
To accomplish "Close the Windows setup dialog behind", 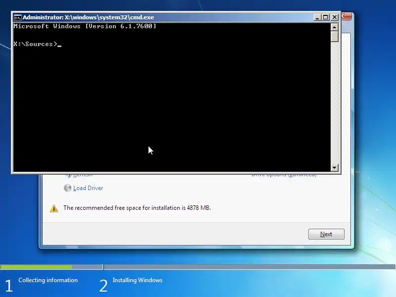I will [x=346, y=16].
